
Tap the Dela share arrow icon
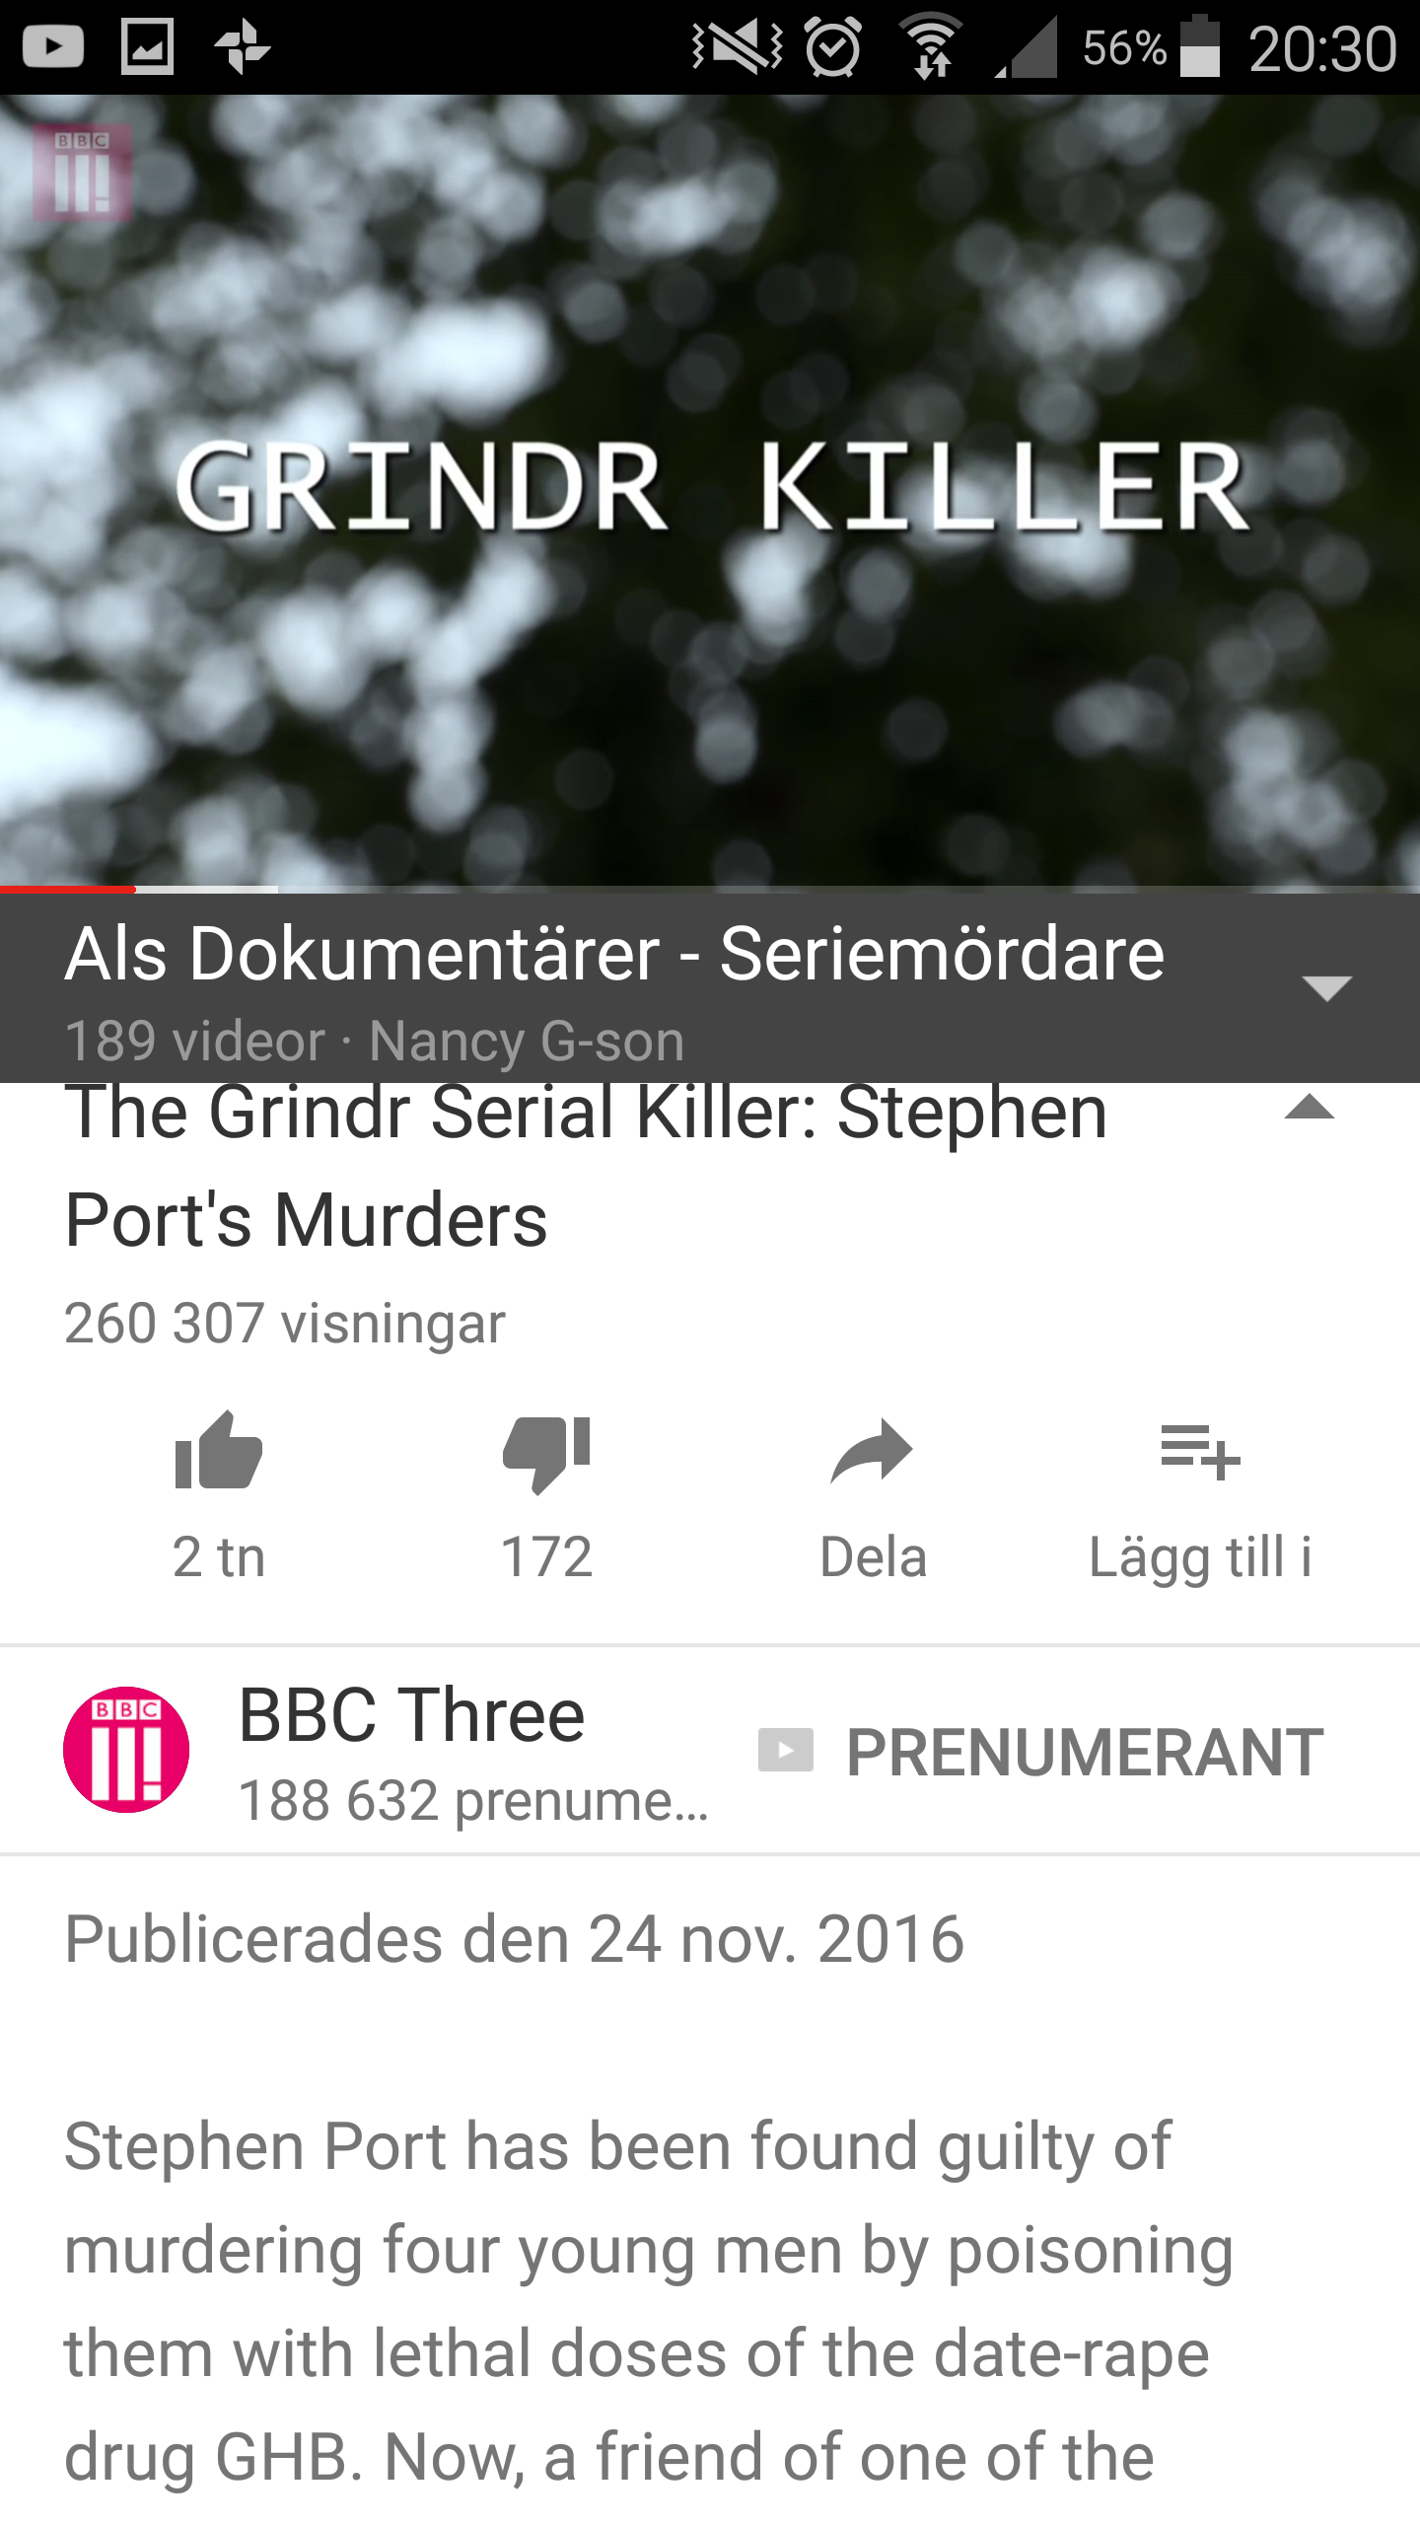(873, 1451)
